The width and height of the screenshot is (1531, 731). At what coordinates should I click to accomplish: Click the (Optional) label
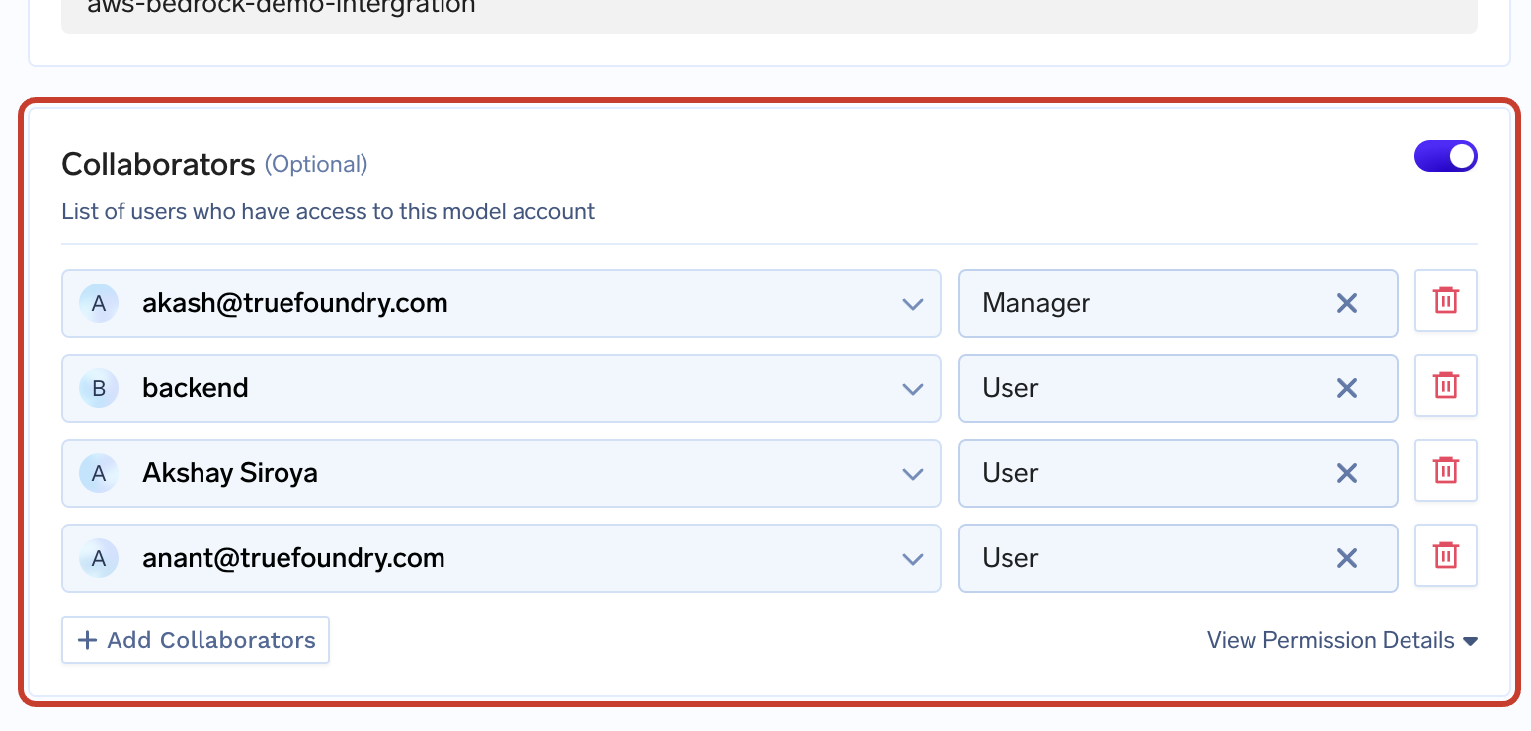point(316,164)
